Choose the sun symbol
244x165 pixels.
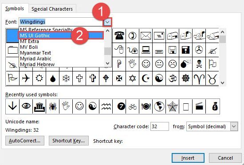point(39,78)
